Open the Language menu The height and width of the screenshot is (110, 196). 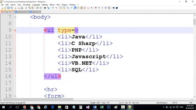click(36, 5)
